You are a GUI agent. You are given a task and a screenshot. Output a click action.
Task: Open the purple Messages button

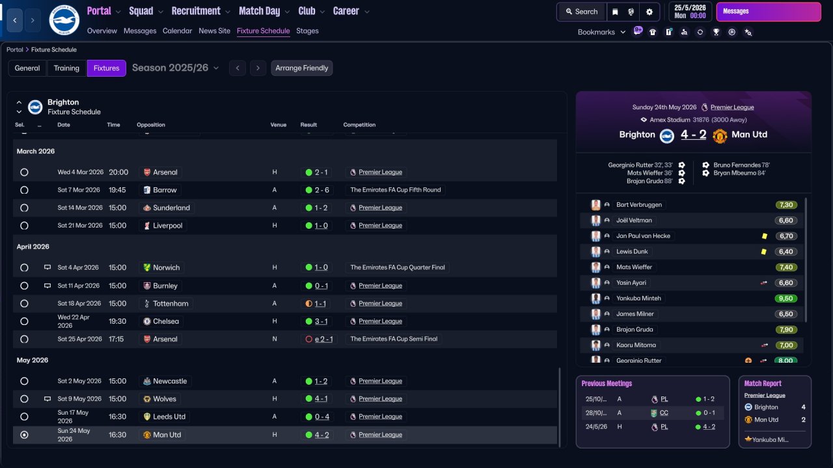coord(769,12)
